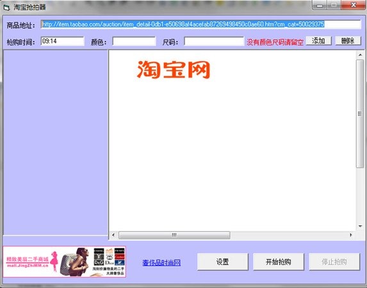The width and height of the screenshot is (367, 288).
Task: Start purchase with 开始抢购
Action: click(279, 262)
